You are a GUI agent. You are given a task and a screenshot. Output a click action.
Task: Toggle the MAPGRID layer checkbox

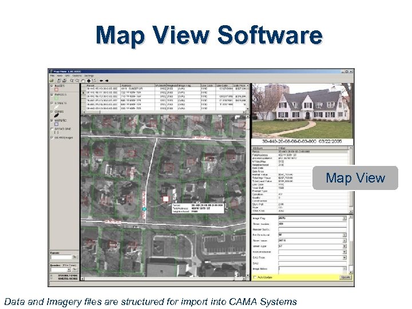[51, 120]
